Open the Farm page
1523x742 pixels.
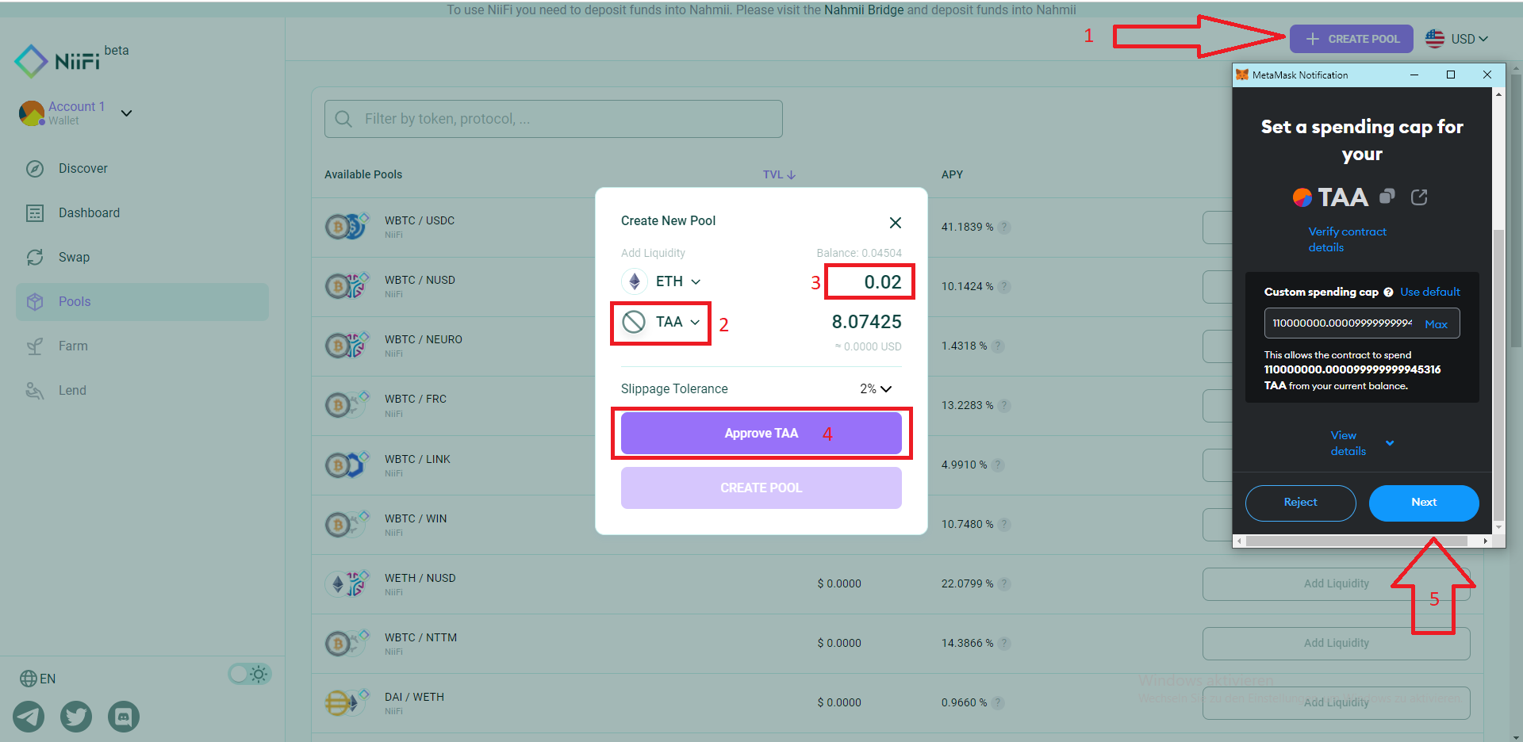point(73,346)
